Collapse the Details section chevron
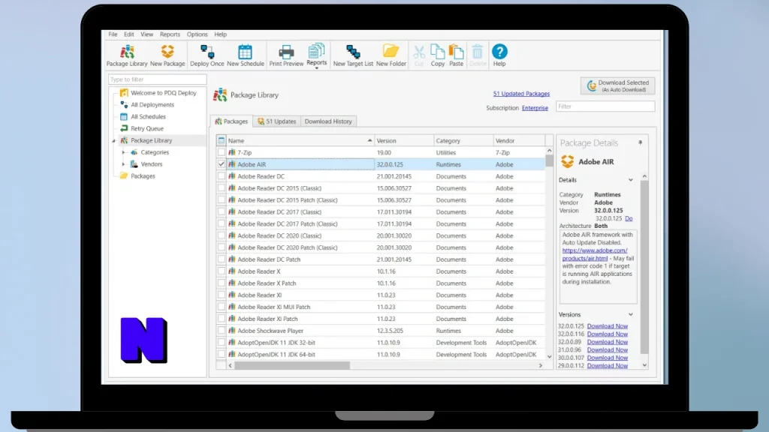Viewport: 769px width, 432px height. coord(631,180)
